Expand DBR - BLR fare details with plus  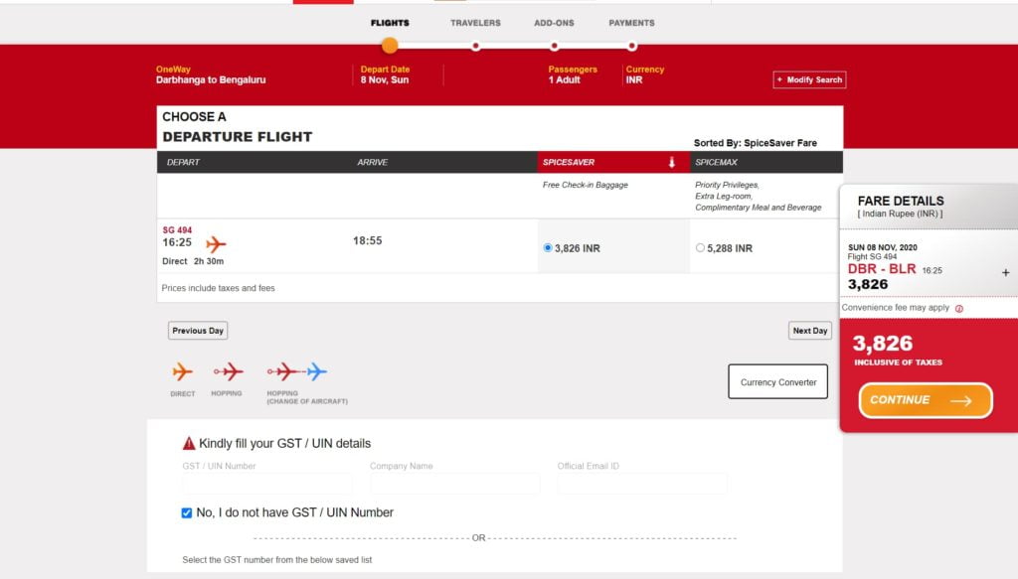click(x=1005, y=272)
